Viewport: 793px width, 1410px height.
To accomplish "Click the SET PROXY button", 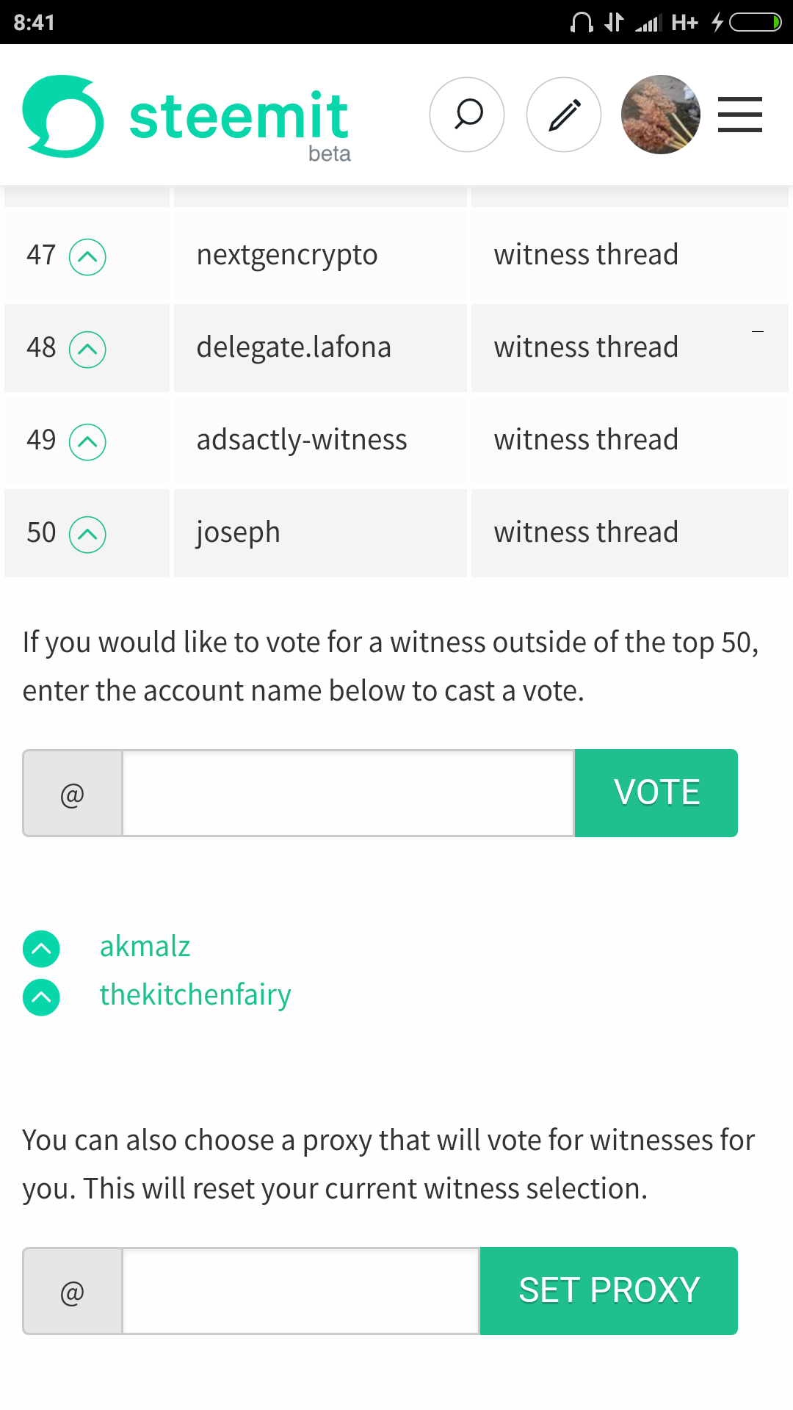I will 609,1291.
